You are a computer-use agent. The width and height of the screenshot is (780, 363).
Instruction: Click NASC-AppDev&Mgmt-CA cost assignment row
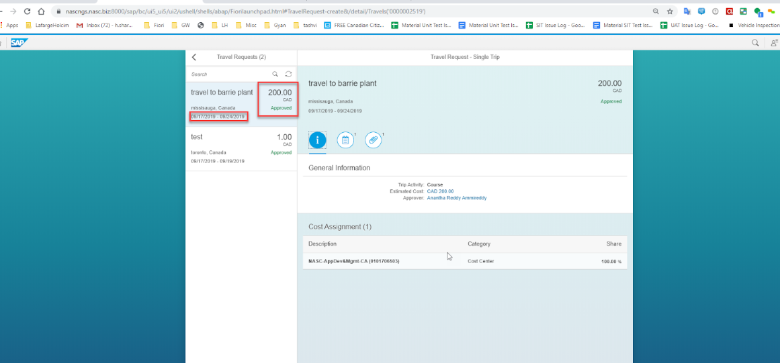pos(465,261)
